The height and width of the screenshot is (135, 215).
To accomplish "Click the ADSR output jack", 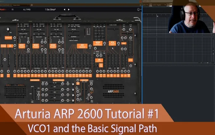I will coord(105,43).
